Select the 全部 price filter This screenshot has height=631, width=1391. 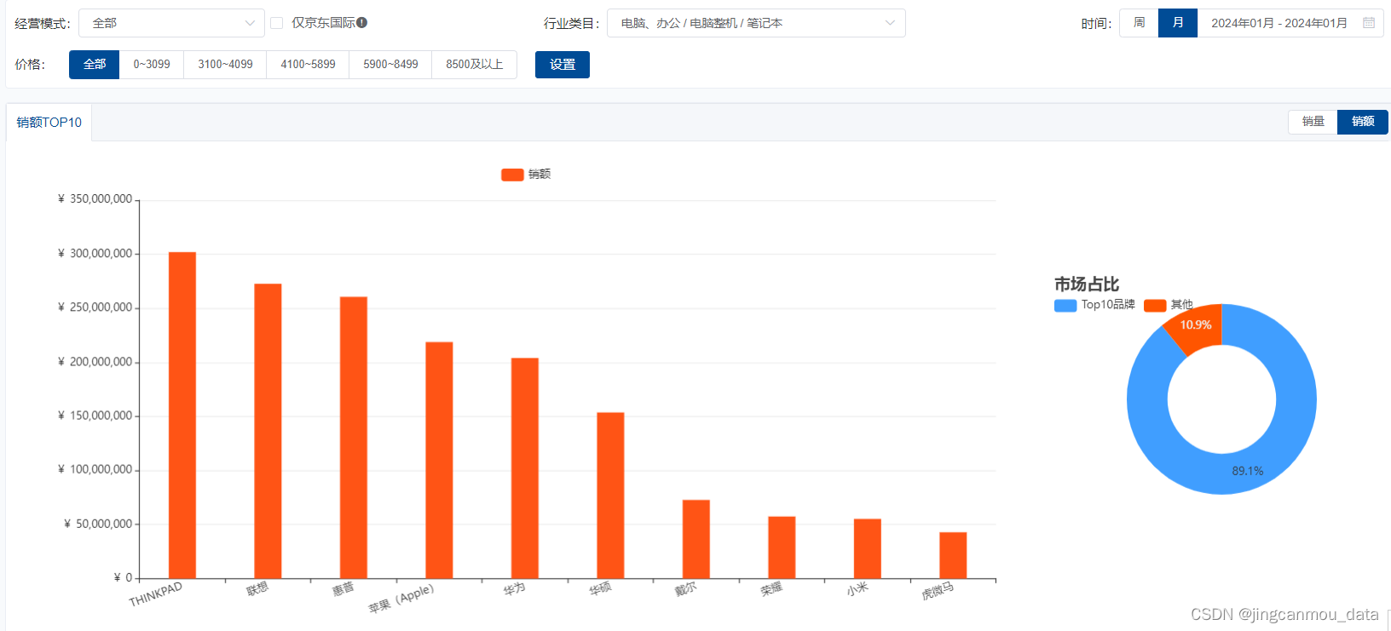coord(95,65)
